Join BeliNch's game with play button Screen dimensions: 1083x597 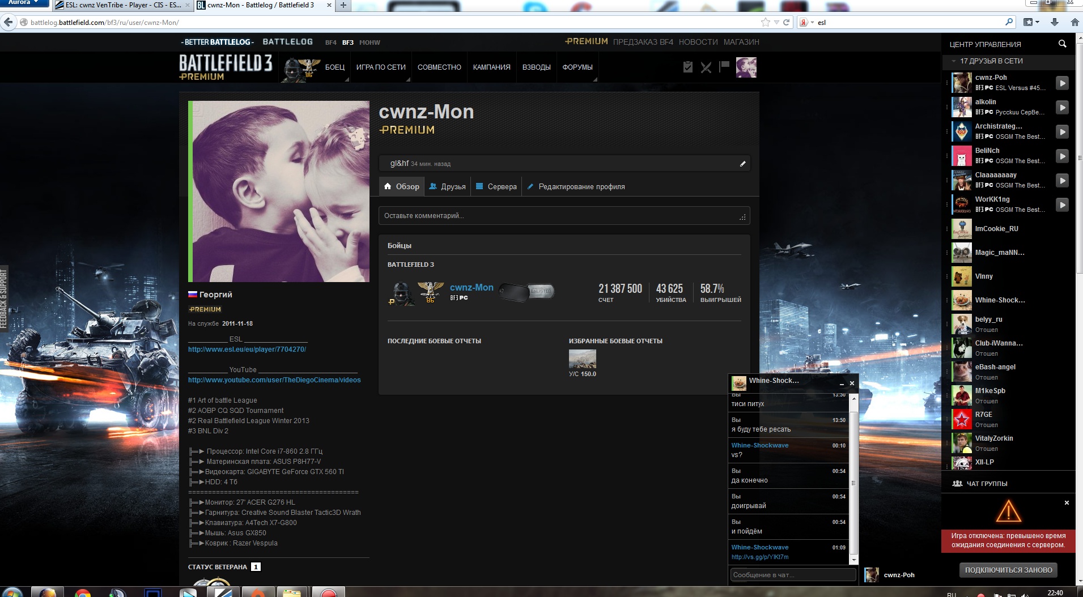point(1063,156)
